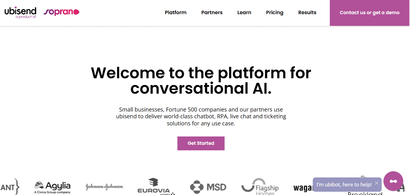Screen dimensions: 410x195
Task: Dismiss the ubibot greeting with X
Action: [x=376, y=183]
